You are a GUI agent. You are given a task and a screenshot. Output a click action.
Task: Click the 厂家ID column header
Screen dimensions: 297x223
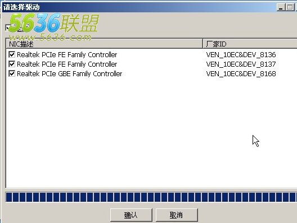(x=250, y=44)
